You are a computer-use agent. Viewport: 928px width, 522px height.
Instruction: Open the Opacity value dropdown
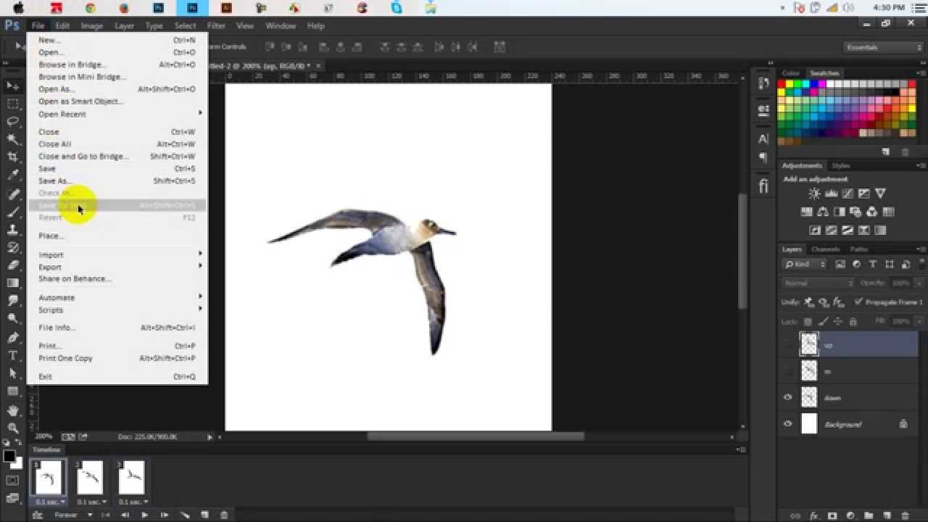pyautogui.click(x=919, y=283)
